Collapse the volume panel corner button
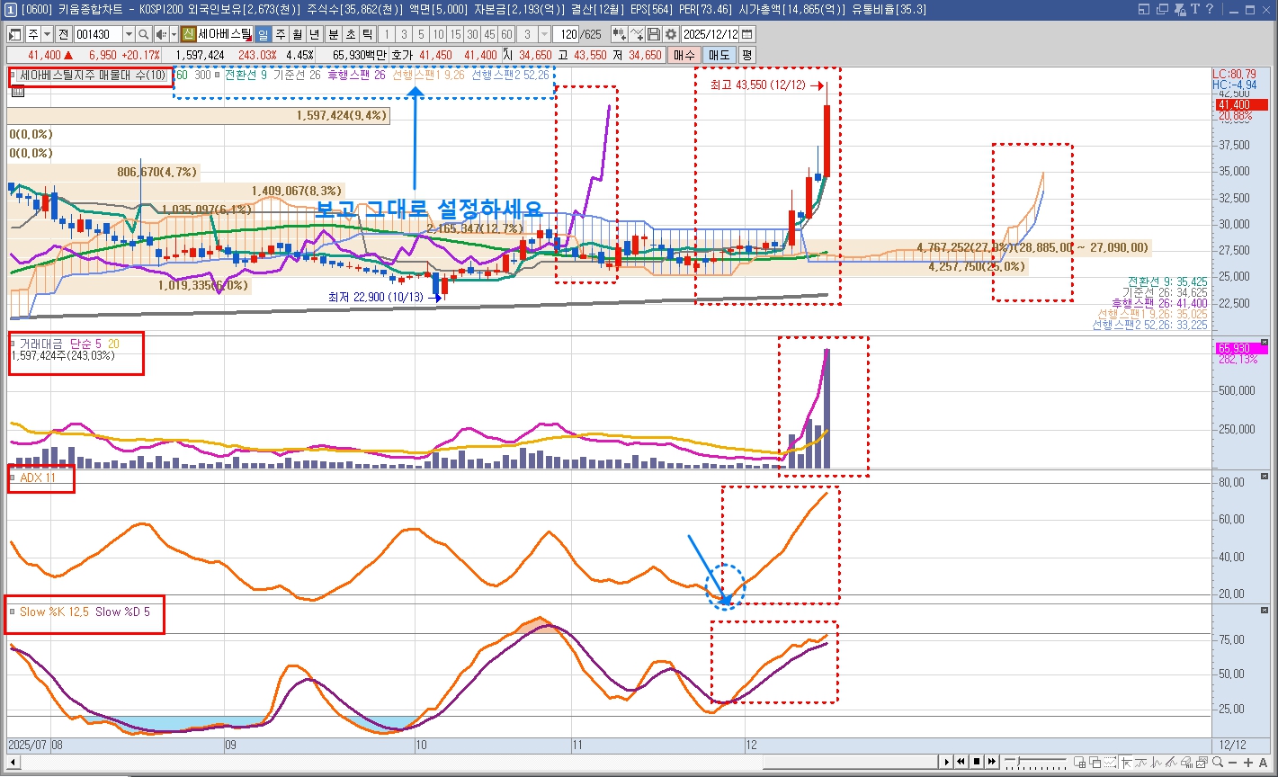Viewport: 1278px width, 777px height. (1264, 342)
